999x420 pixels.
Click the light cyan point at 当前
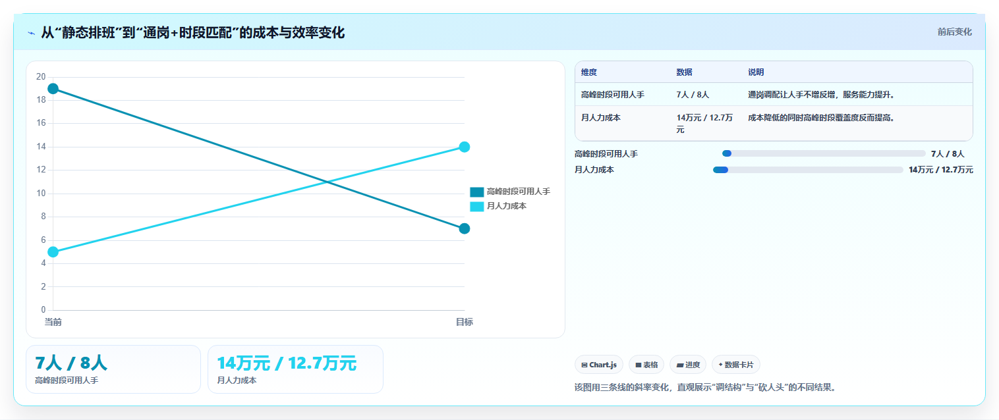(x=53, y=251)
